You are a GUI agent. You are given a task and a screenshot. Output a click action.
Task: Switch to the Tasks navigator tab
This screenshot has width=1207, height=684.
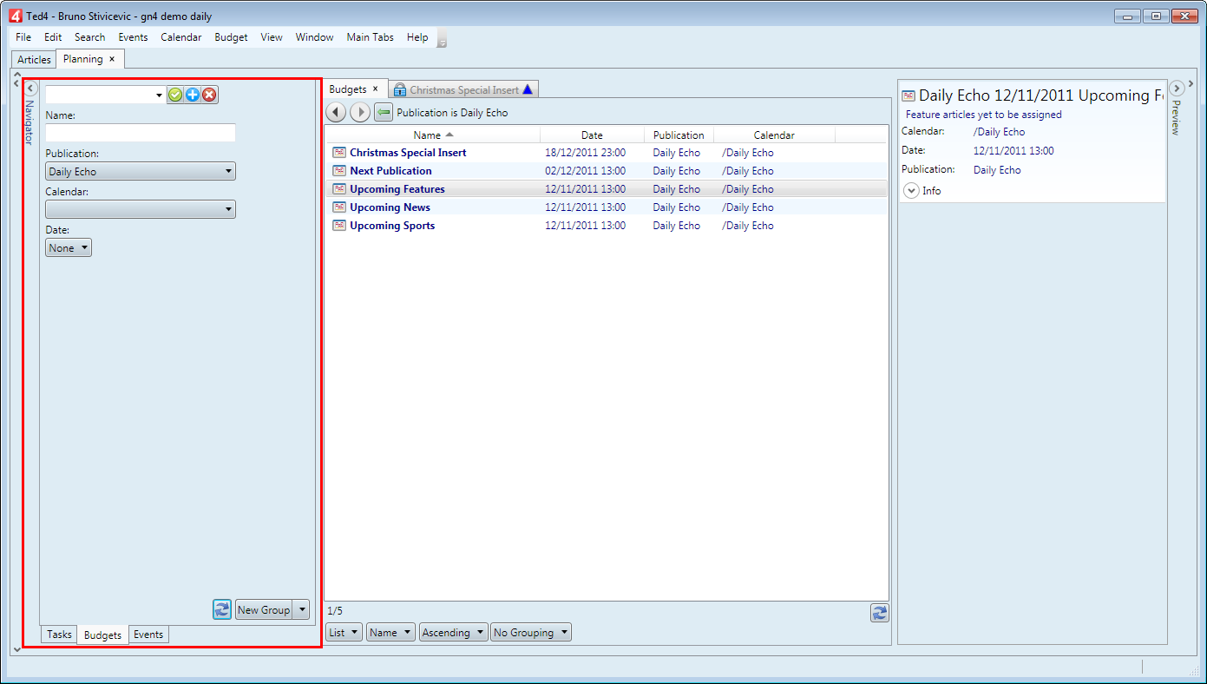click(59, 635)
